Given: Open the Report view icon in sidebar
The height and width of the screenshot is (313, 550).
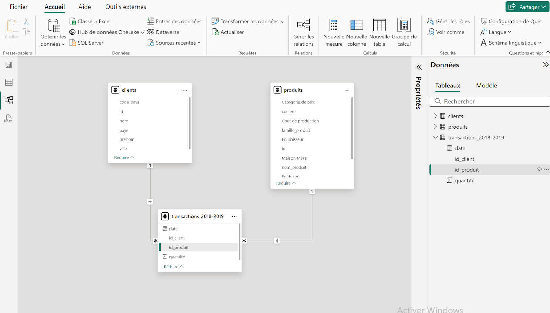Looking at the screenshot, I should point(9,65).
